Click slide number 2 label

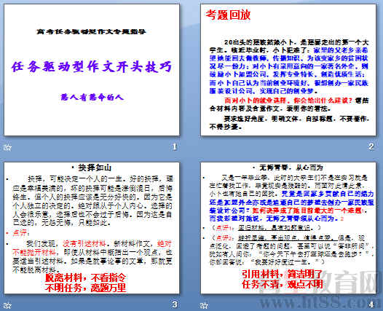[x=371, y=146]
